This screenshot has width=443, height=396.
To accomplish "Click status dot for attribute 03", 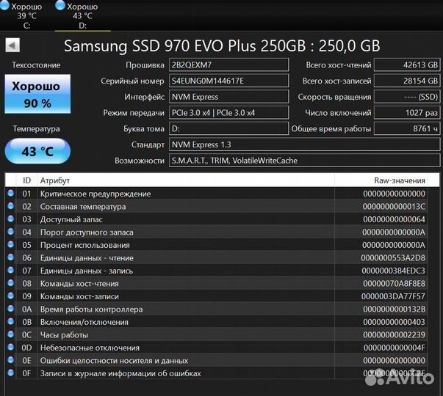I will (x=11, y=219).
